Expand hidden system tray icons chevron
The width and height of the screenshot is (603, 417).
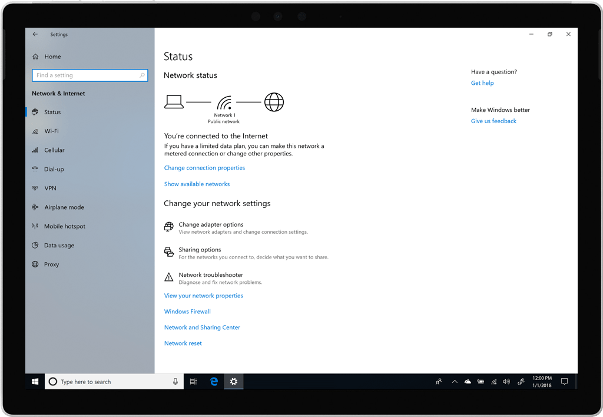point(455,382)
